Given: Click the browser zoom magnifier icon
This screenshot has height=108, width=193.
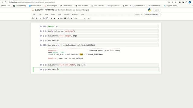Looking at the screenshot, I should 169,2.
